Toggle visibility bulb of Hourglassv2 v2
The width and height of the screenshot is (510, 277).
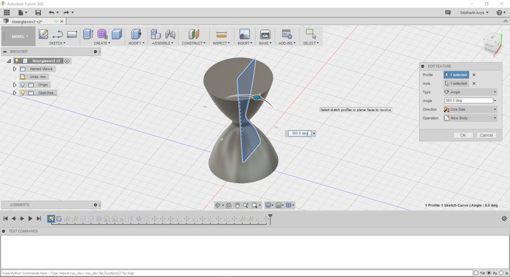[x=17, y=61]
